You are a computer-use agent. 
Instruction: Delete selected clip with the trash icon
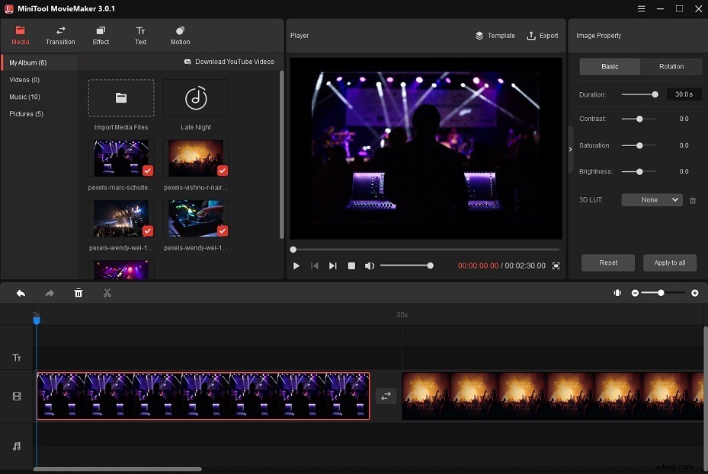78,293
